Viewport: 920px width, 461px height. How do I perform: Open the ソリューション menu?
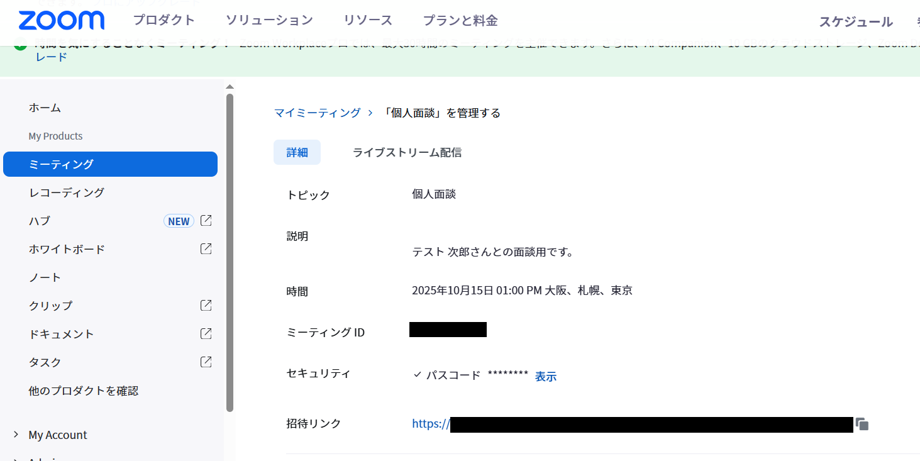(269, 20)
